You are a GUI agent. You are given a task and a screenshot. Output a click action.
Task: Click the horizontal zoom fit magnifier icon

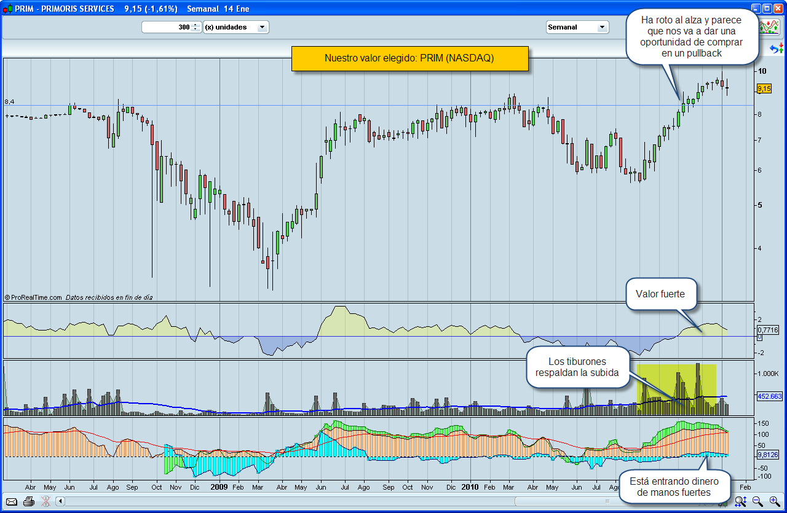740,501
